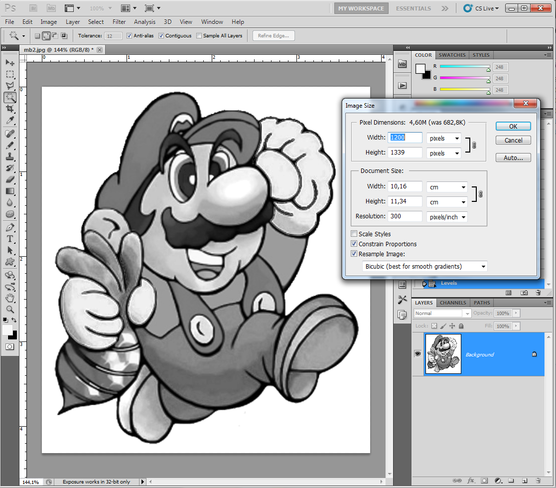Select the Crop tool
The width and height of the screenshot is (556, 488).
[10, 109]
